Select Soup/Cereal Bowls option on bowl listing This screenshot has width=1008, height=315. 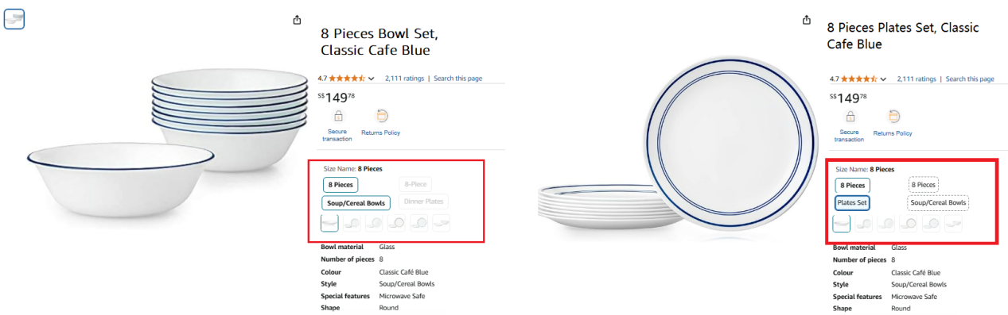pos(356,203)
